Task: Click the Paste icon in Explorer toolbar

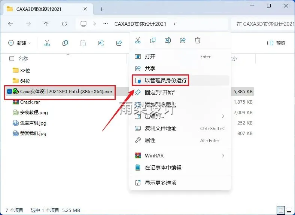Action: tap(83, 43)
